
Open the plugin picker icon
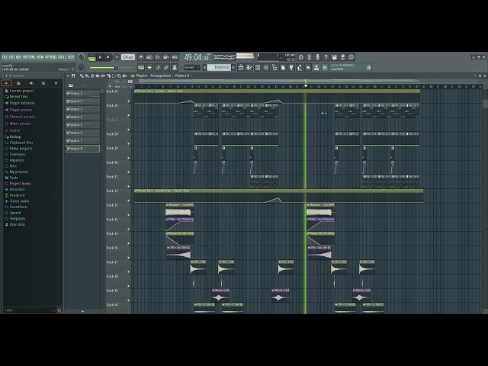tap(291, 68)
